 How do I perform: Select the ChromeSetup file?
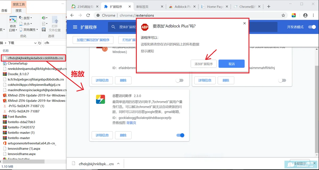18,64
